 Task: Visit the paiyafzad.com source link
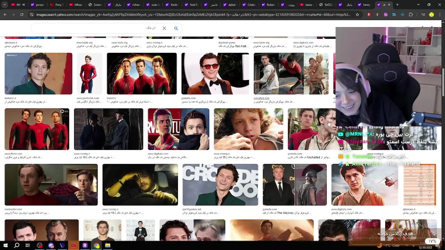point(261,98)
